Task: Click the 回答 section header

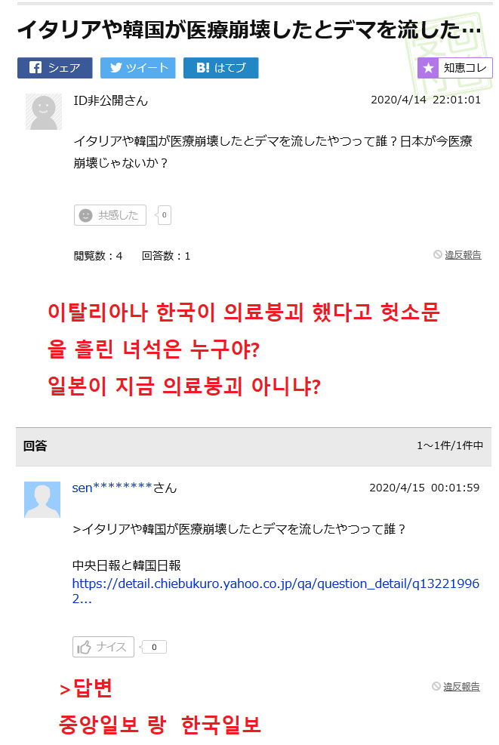Action: [35, 446]
